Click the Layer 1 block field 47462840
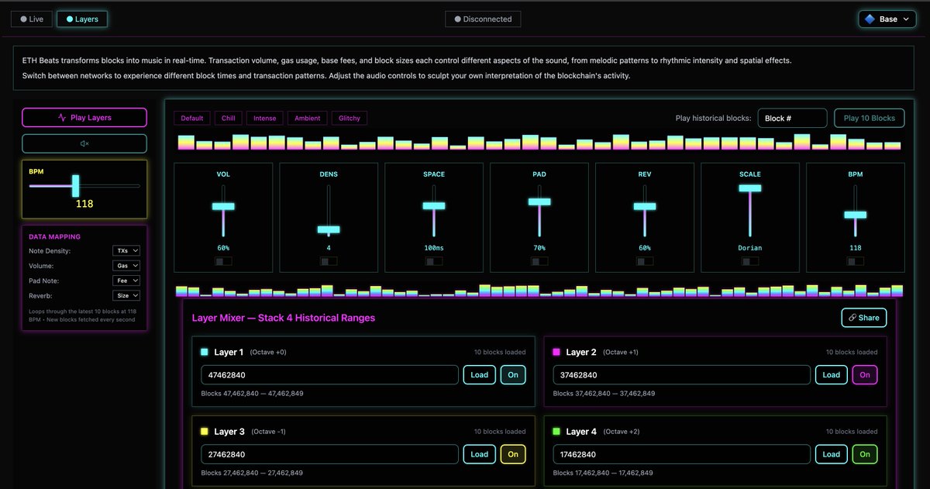 click(x=329, y=375)
